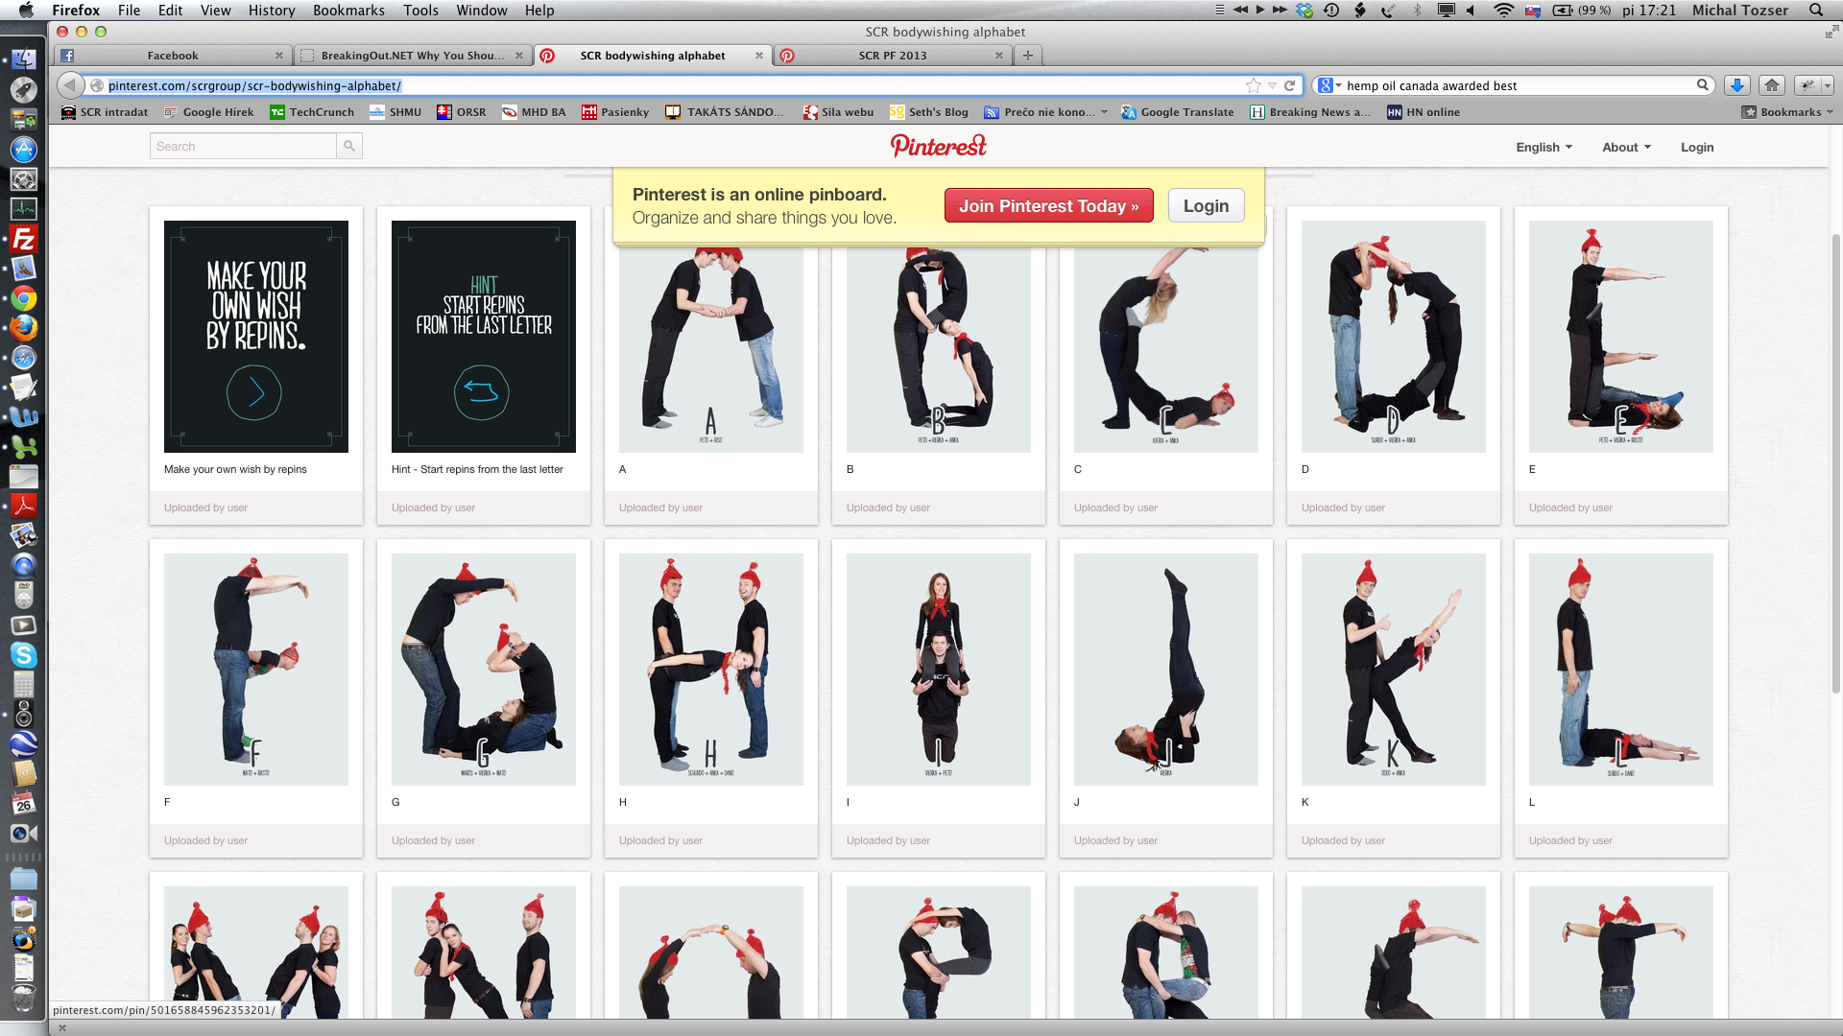Open the letter J pin image
1843x1036 pixels.
coord(1166,670)
